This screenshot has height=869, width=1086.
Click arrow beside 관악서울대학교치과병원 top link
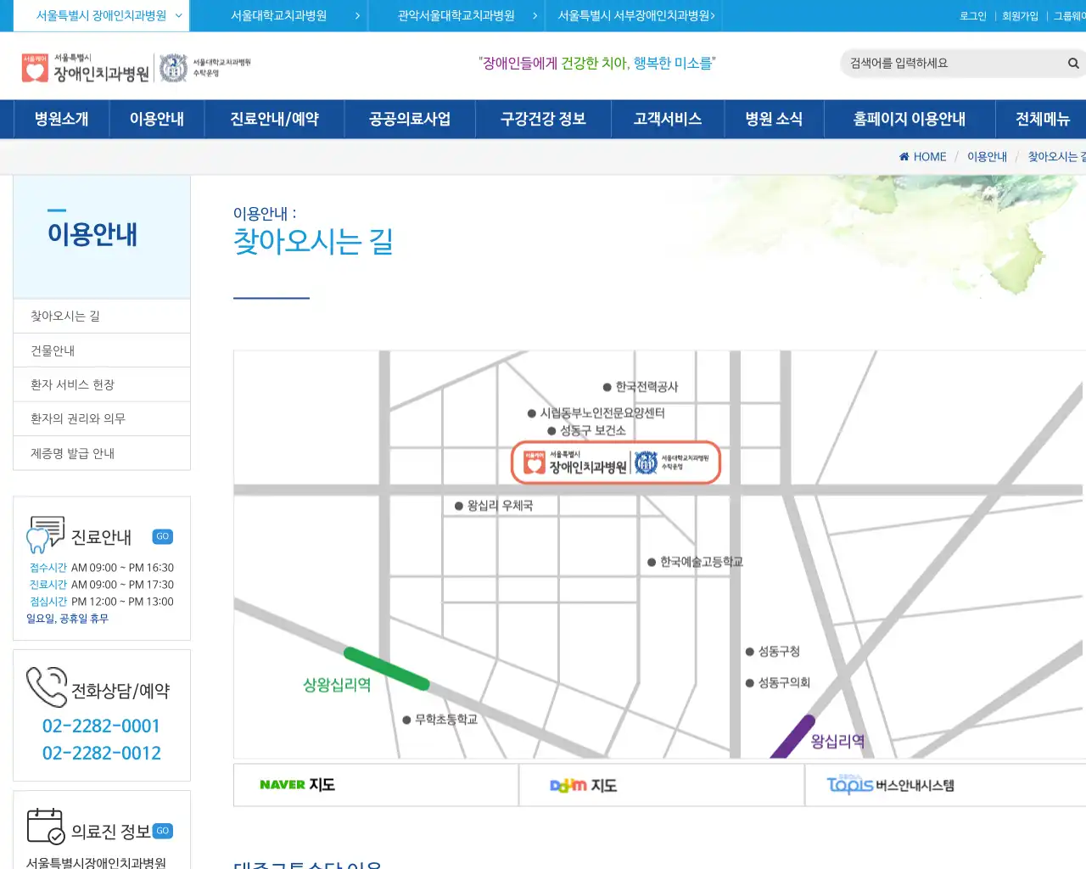point(535,15)
